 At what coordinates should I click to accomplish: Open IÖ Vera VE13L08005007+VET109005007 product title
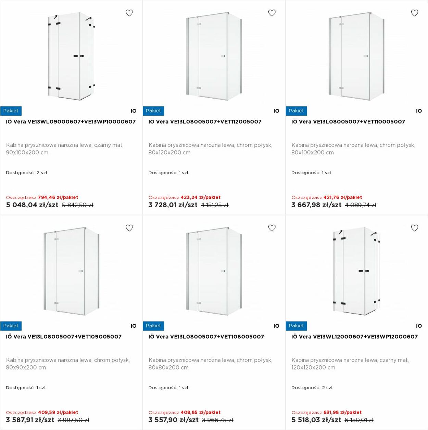point(64,337)
